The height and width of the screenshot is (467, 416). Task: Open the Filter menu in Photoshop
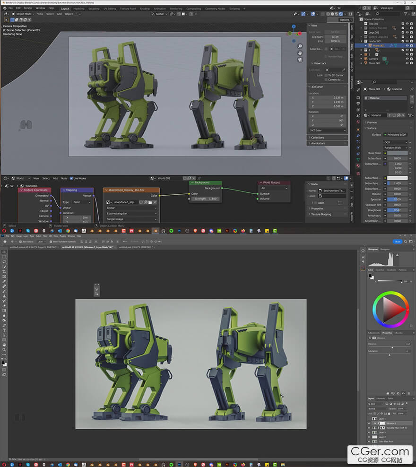tap(45, 236)
